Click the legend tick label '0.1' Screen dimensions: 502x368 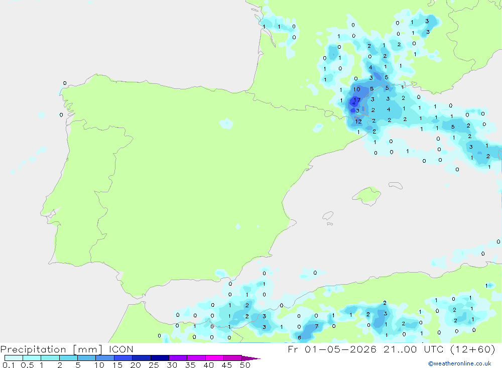[x=9, y=365]
